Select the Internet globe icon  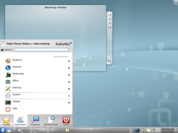[x=8, y=68]
